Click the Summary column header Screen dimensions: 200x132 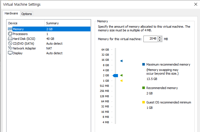coord(68,23)
